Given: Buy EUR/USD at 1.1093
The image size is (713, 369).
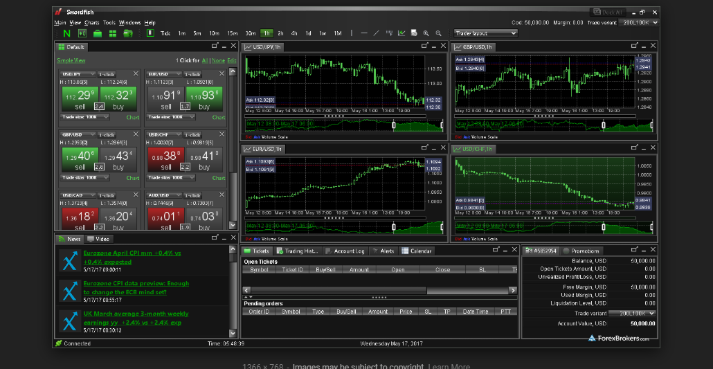Looking at the screenshot, I should point(204,99).
